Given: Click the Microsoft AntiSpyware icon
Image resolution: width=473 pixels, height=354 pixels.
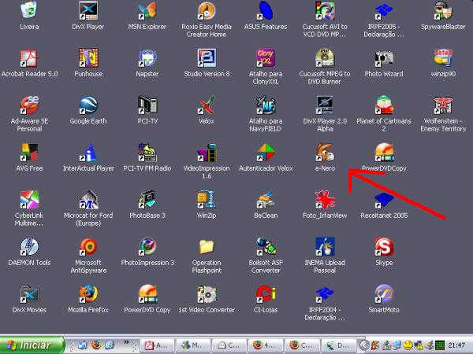Looking at the screenshot, I should (x=88, y=246).
